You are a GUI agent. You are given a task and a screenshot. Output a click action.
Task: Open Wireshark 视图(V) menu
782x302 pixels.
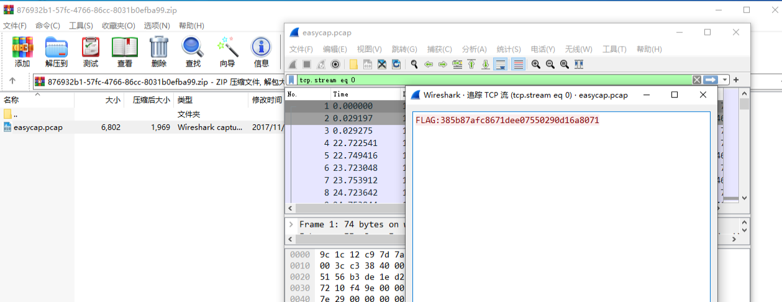tap(370, 49)
